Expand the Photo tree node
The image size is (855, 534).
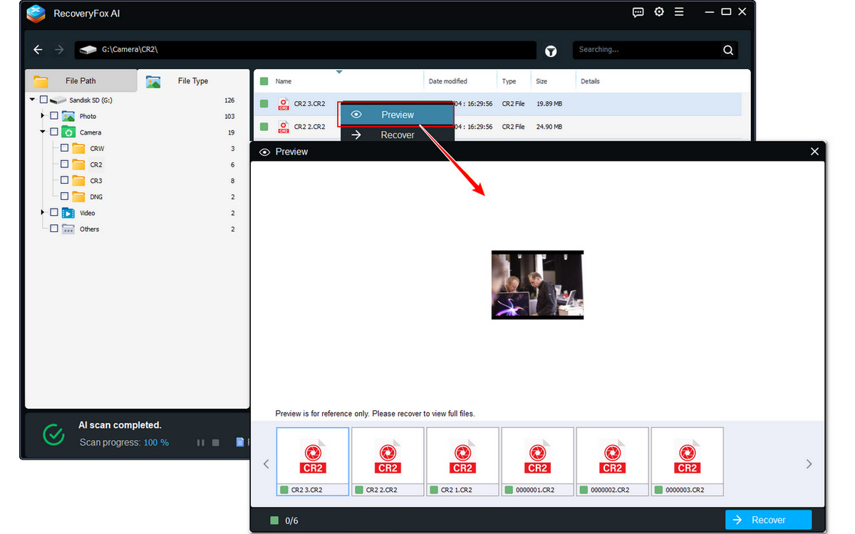click(x=43, y=115)
